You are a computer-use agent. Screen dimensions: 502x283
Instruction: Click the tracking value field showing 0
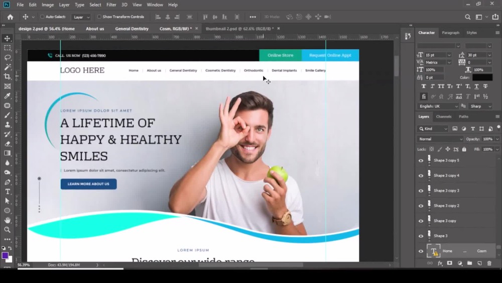(x=476, y=62)
